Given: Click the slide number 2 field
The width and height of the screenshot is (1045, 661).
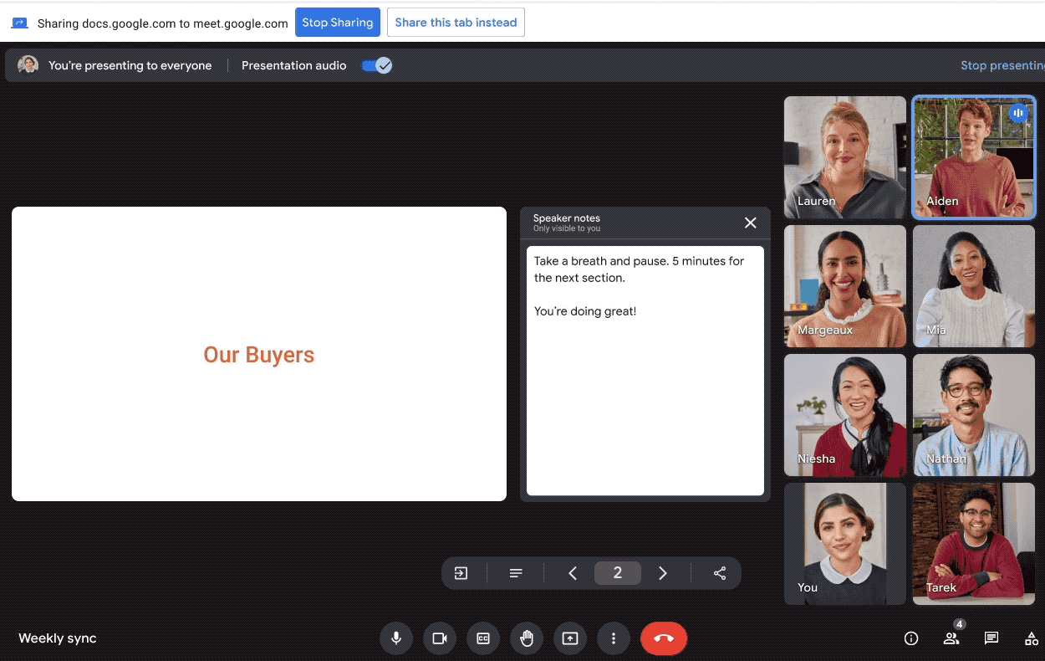Looking at the screenshot, I should 618,573.
